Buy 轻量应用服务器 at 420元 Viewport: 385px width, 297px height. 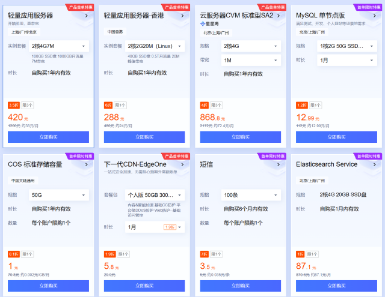pyautogui.click(x=48, y=137)
